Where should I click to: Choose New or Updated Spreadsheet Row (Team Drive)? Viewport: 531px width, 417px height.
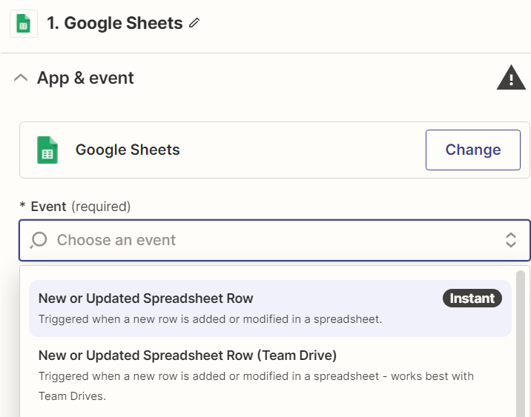(x=188, y=356)
